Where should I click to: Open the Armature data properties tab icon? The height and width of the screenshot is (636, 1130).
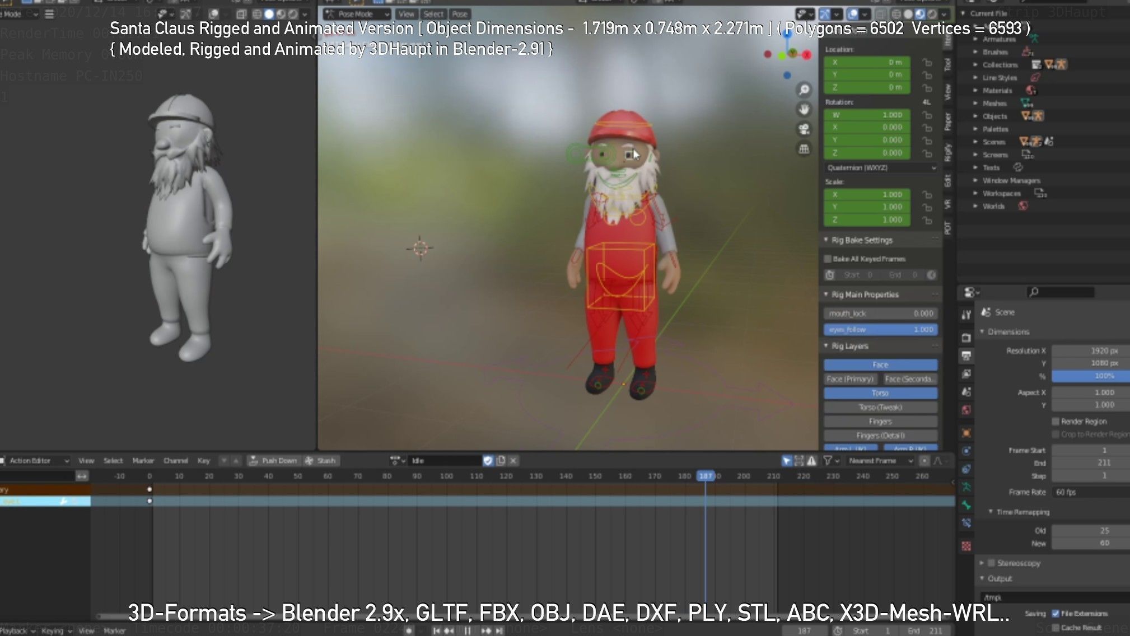coord(966,487)
